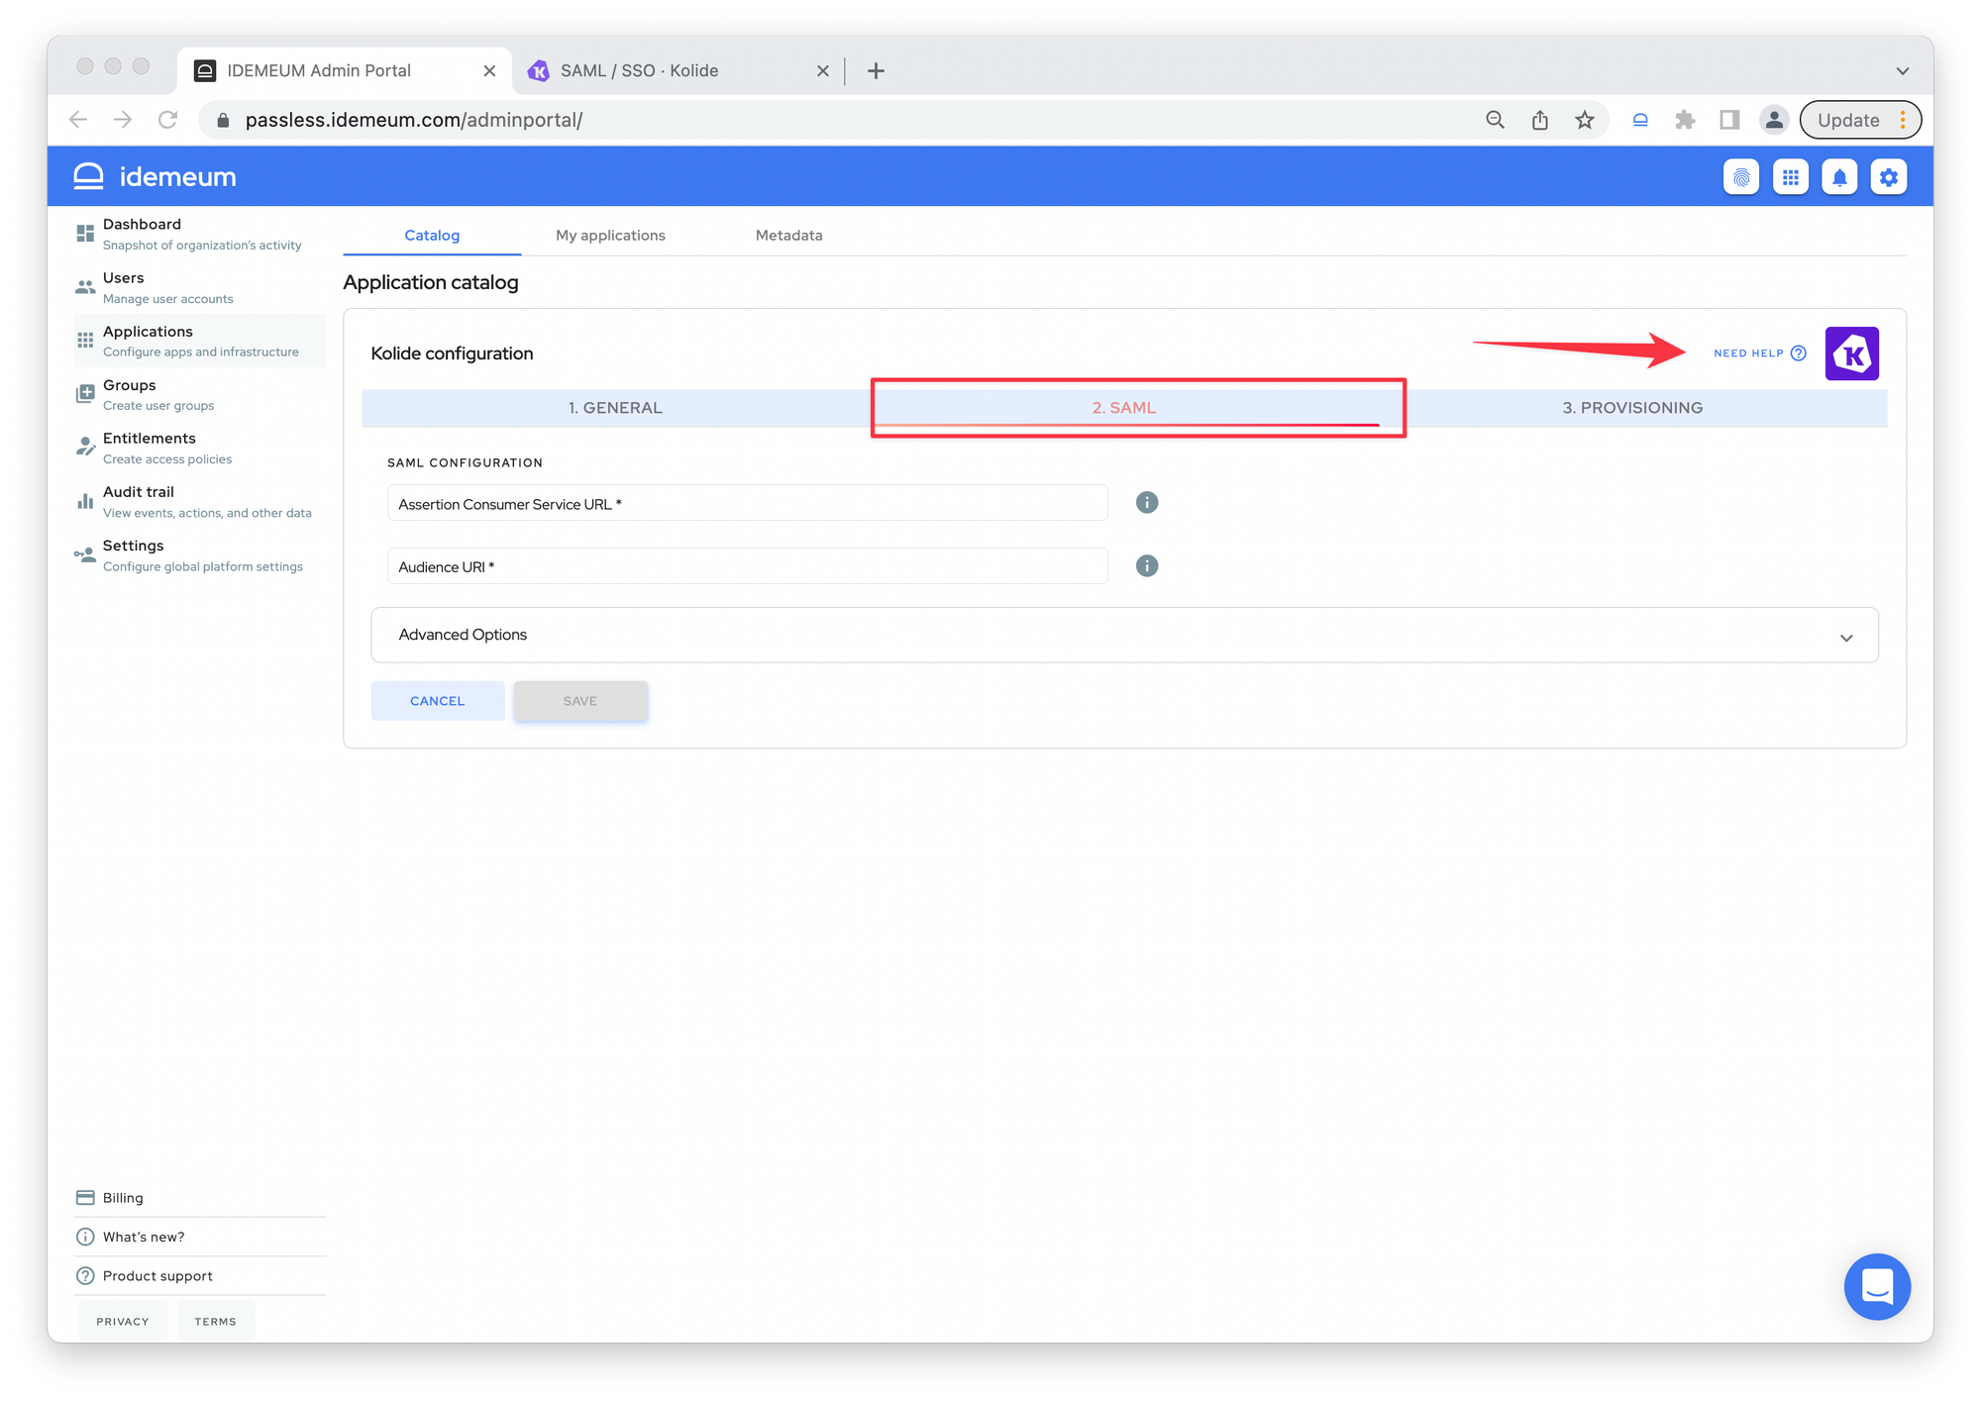Click the Audit trail chart icon
Viewport: 1981px width, 1401px height.
click(85, 501)
